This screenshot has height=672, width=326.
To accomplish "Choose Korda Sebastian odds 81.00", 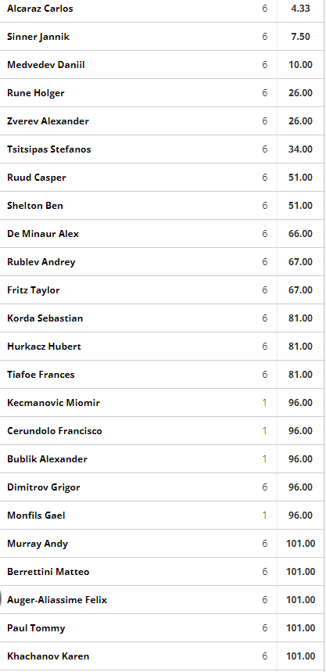I will point(300,318).
